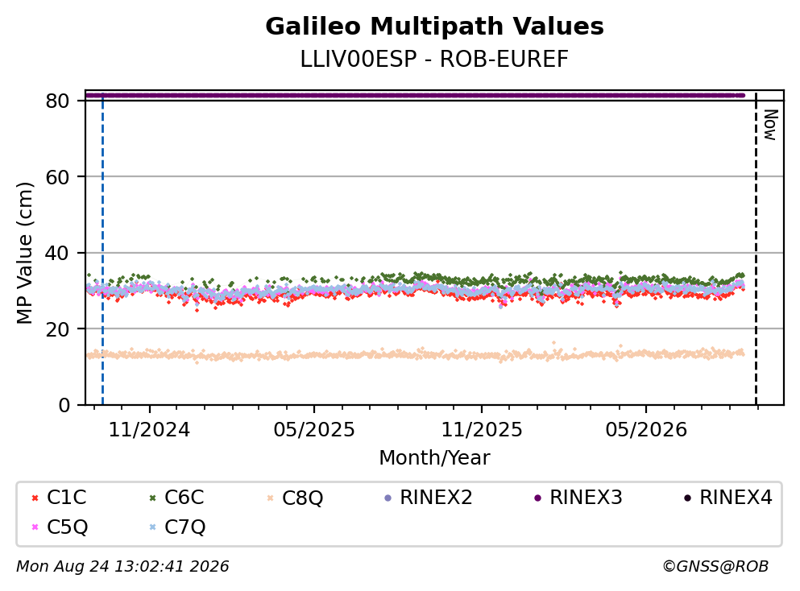This screenshot has height=591, width=800.
Task: Click the Galileo Multipath Values title
Action: pyautogui.click(x=435, y=27)
